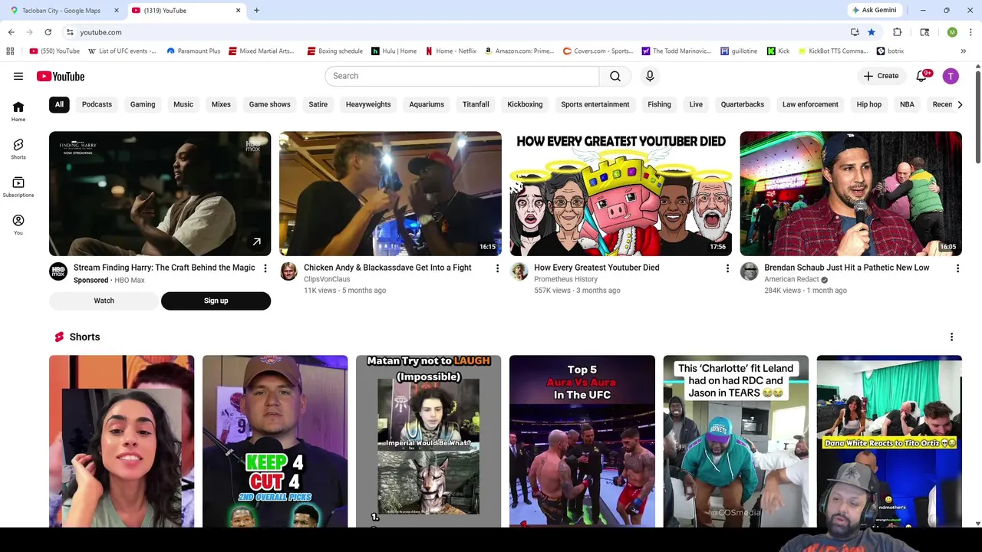Open options for Brendan Schaub video

[x=957, y=268]
